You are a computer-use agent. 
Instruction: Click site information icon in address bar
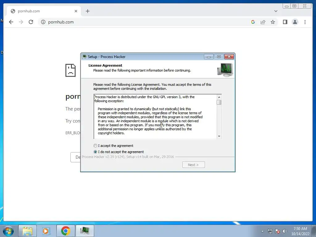[43, 22]
